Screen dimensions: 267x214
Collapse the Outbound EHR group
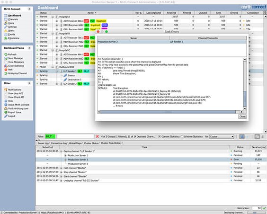pyautogui.click(x=53, y=67)
